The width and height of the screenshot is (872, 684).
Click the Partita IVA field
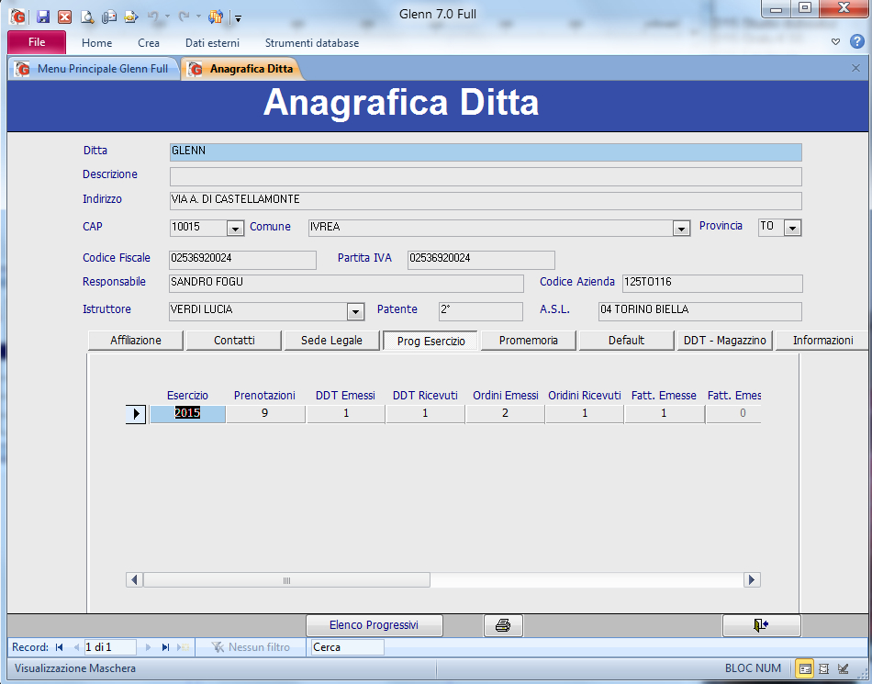tap(481, 260)
